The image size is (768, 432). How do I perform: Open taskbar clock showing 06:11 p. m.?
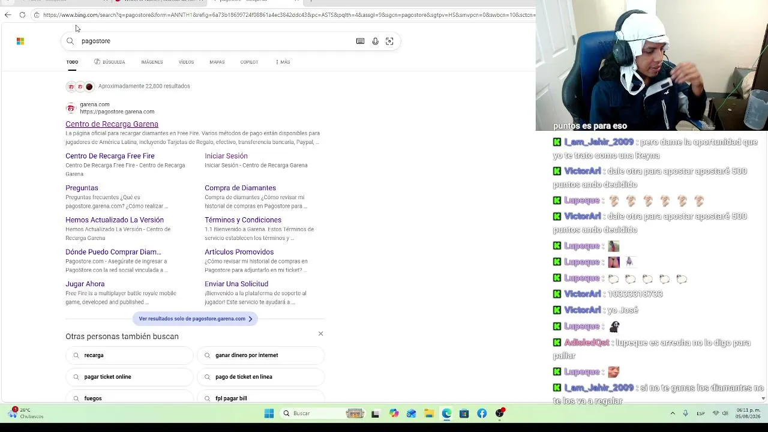[x=748, y=413]
